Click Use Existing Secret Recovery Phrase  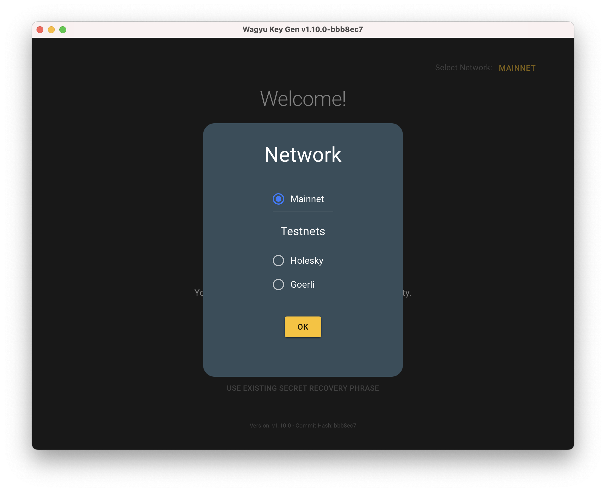pyautogui.click(x=303, y=388)
